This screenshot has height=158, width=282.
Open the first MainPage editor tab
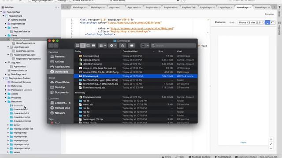coord(79,7)
